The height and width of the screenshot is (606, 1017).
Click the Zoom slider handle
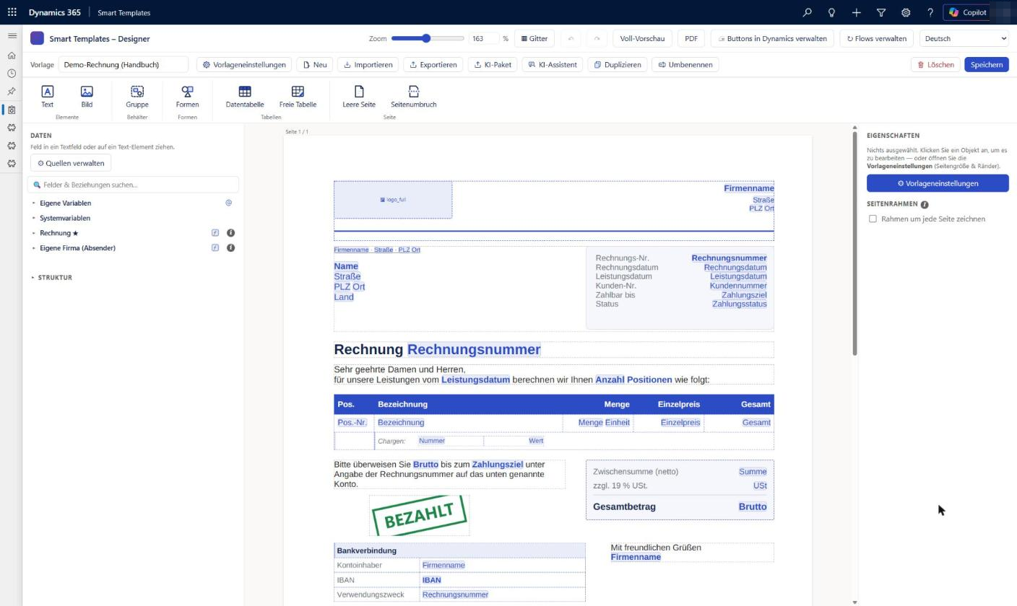click(x=426, y=38)
